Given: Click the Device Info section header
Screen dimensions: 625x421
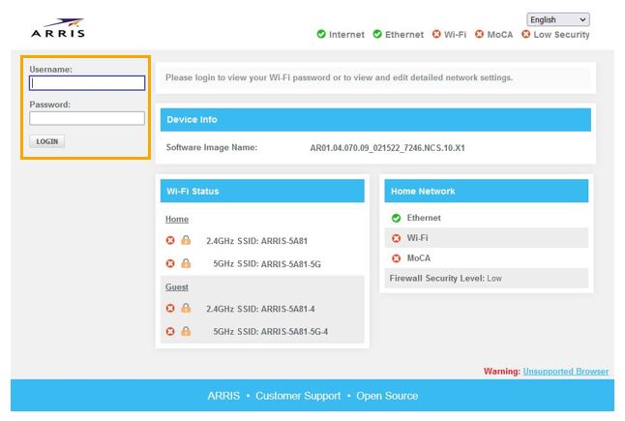Looking at the screenshot, I should [x=375, y=120].
